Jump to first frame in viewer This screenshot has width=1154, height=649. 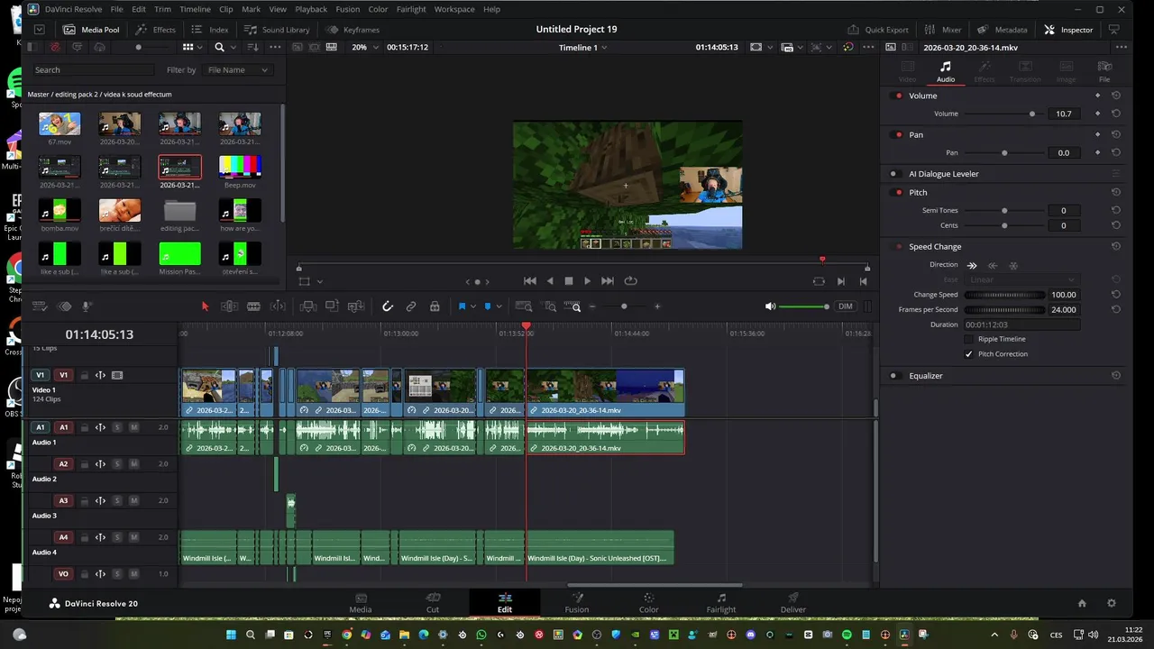pyautogui.click(x=530, y=281)
